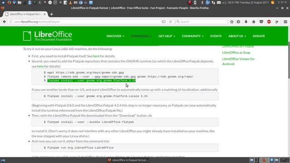Open the LibreOffice as Snap sidebar link
This screenshot has height=163, width=290.
[x=236, y=53]
